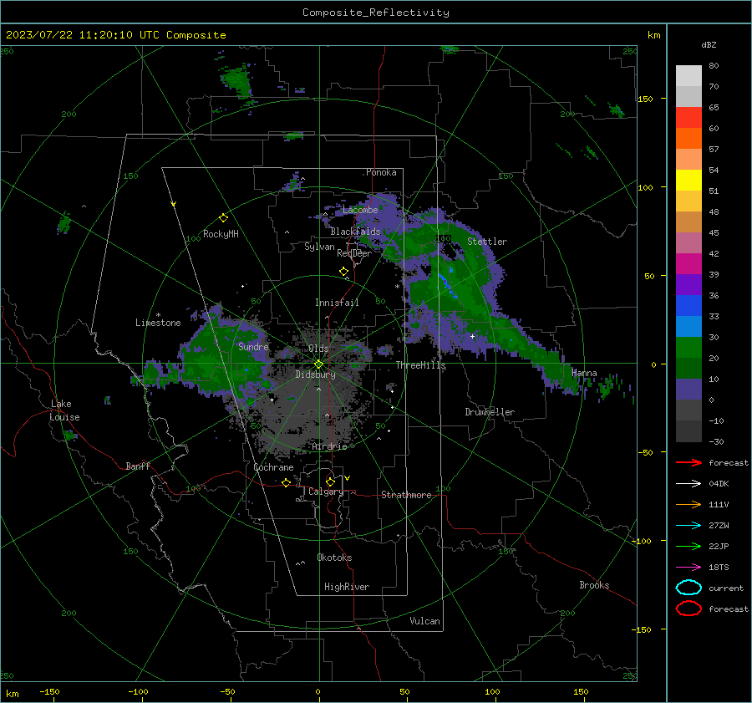752x703 pixels.
Task: Click the Lake Louise label
Action: [64, 410]
